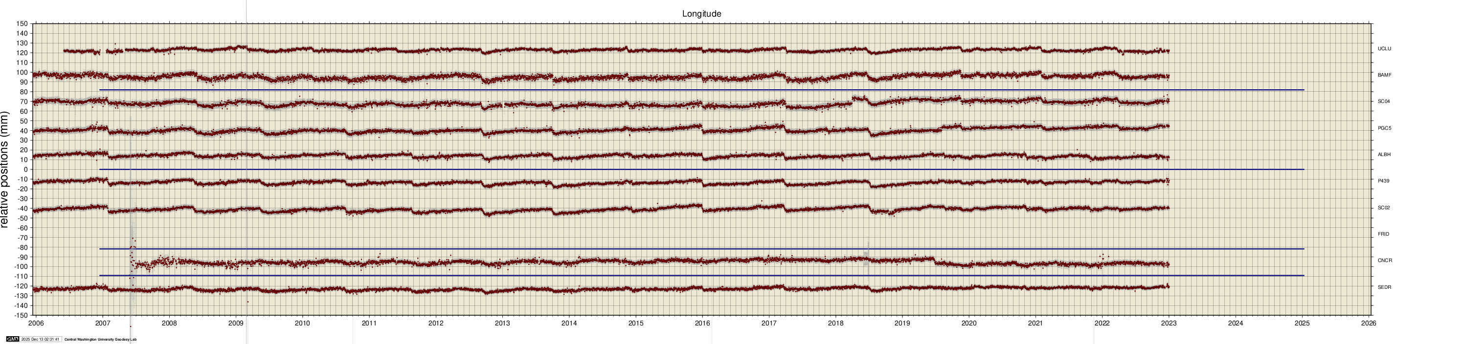Viewport: 1464px width, 344px height.
Task: Click the Longitude plot title
Action: (x=701, y=14)
